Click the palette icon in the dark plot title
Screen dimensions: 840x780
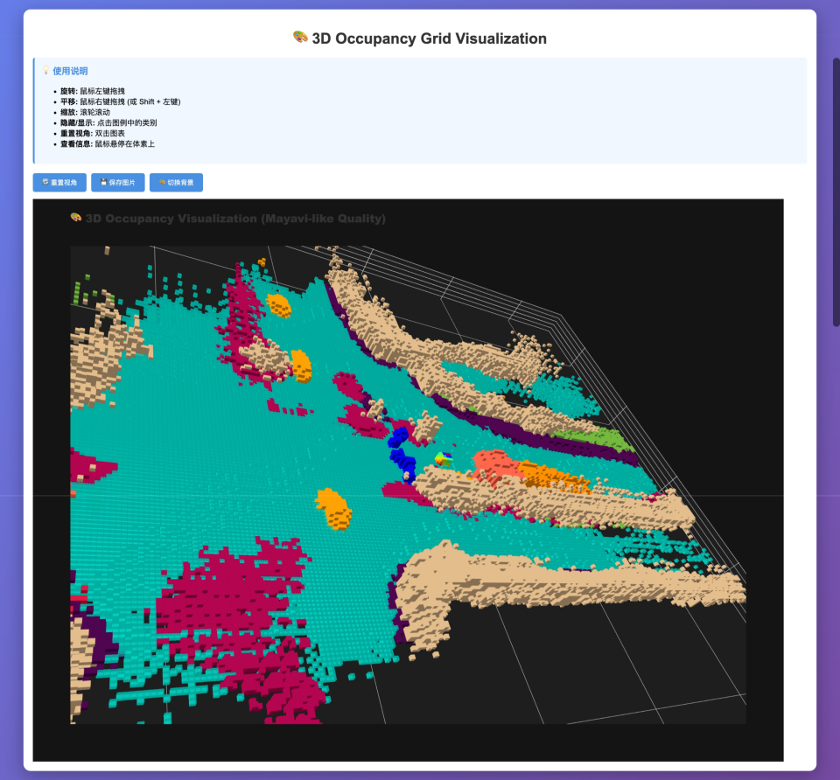coord(75,218)
